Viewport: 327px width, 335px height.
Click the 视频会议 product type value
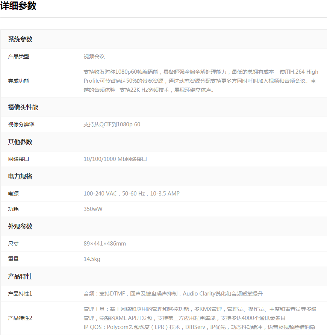click(94, 56)
